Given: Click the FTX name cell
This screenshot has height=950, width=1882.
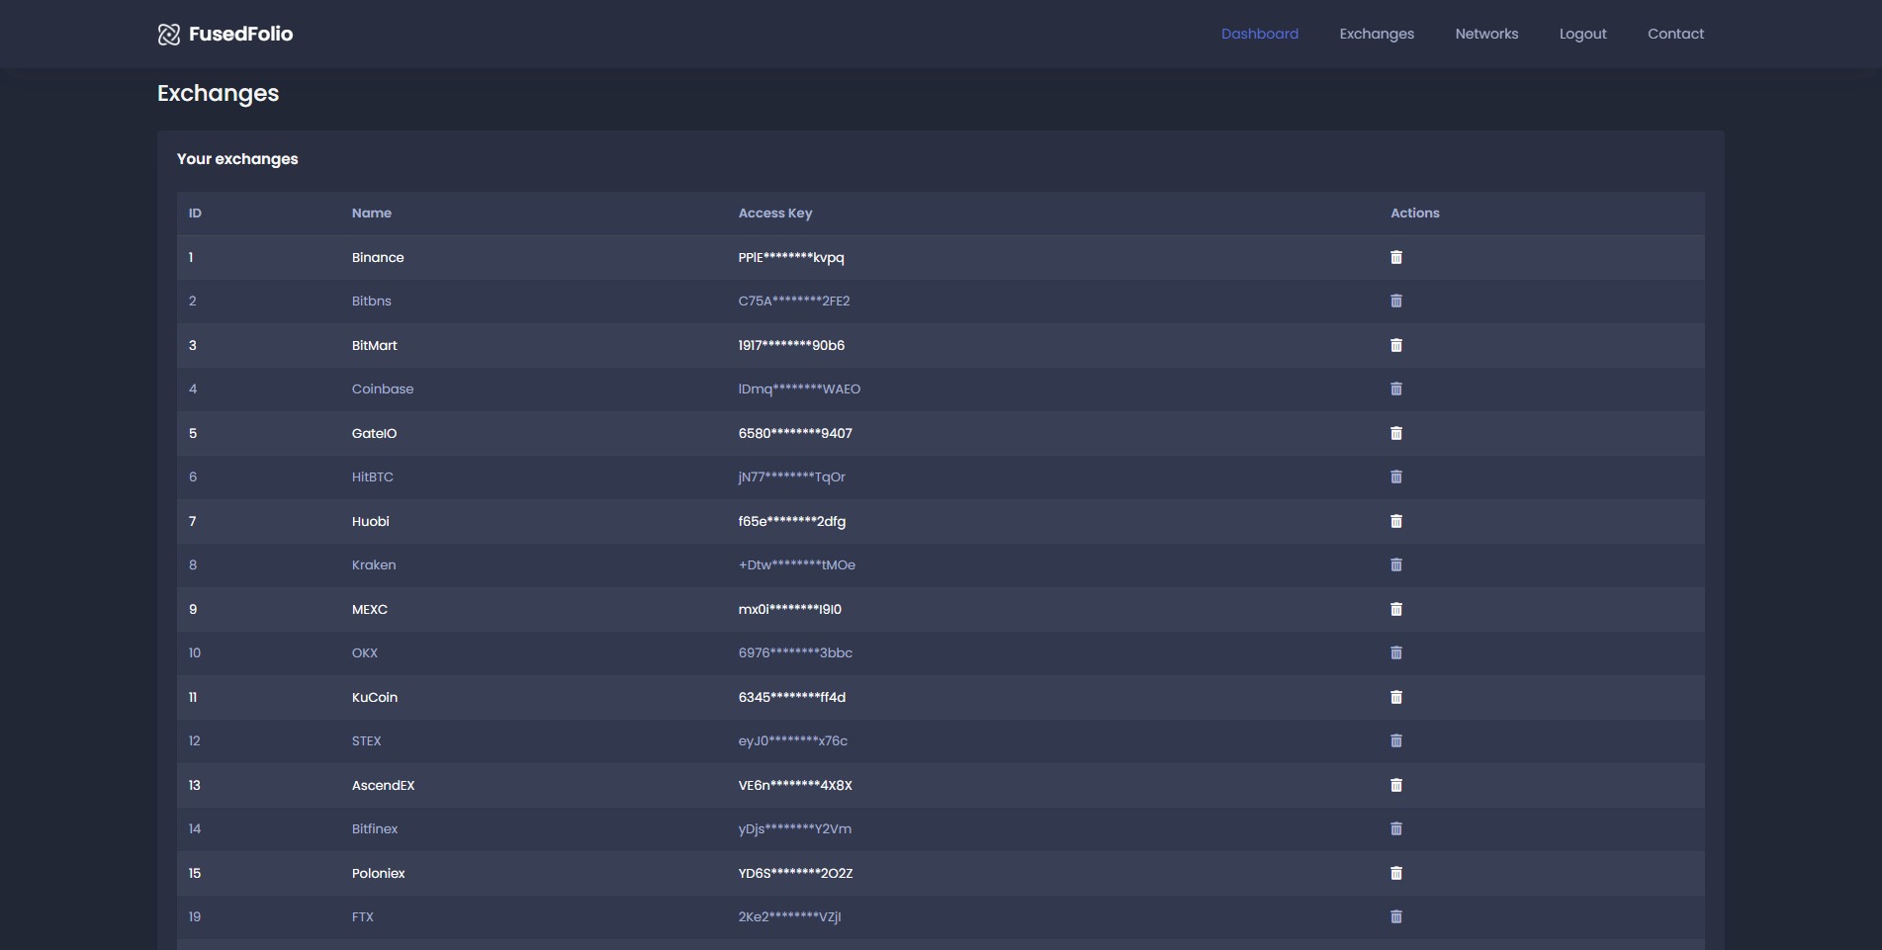Looking at the screenshot, I should pos(363,917).
